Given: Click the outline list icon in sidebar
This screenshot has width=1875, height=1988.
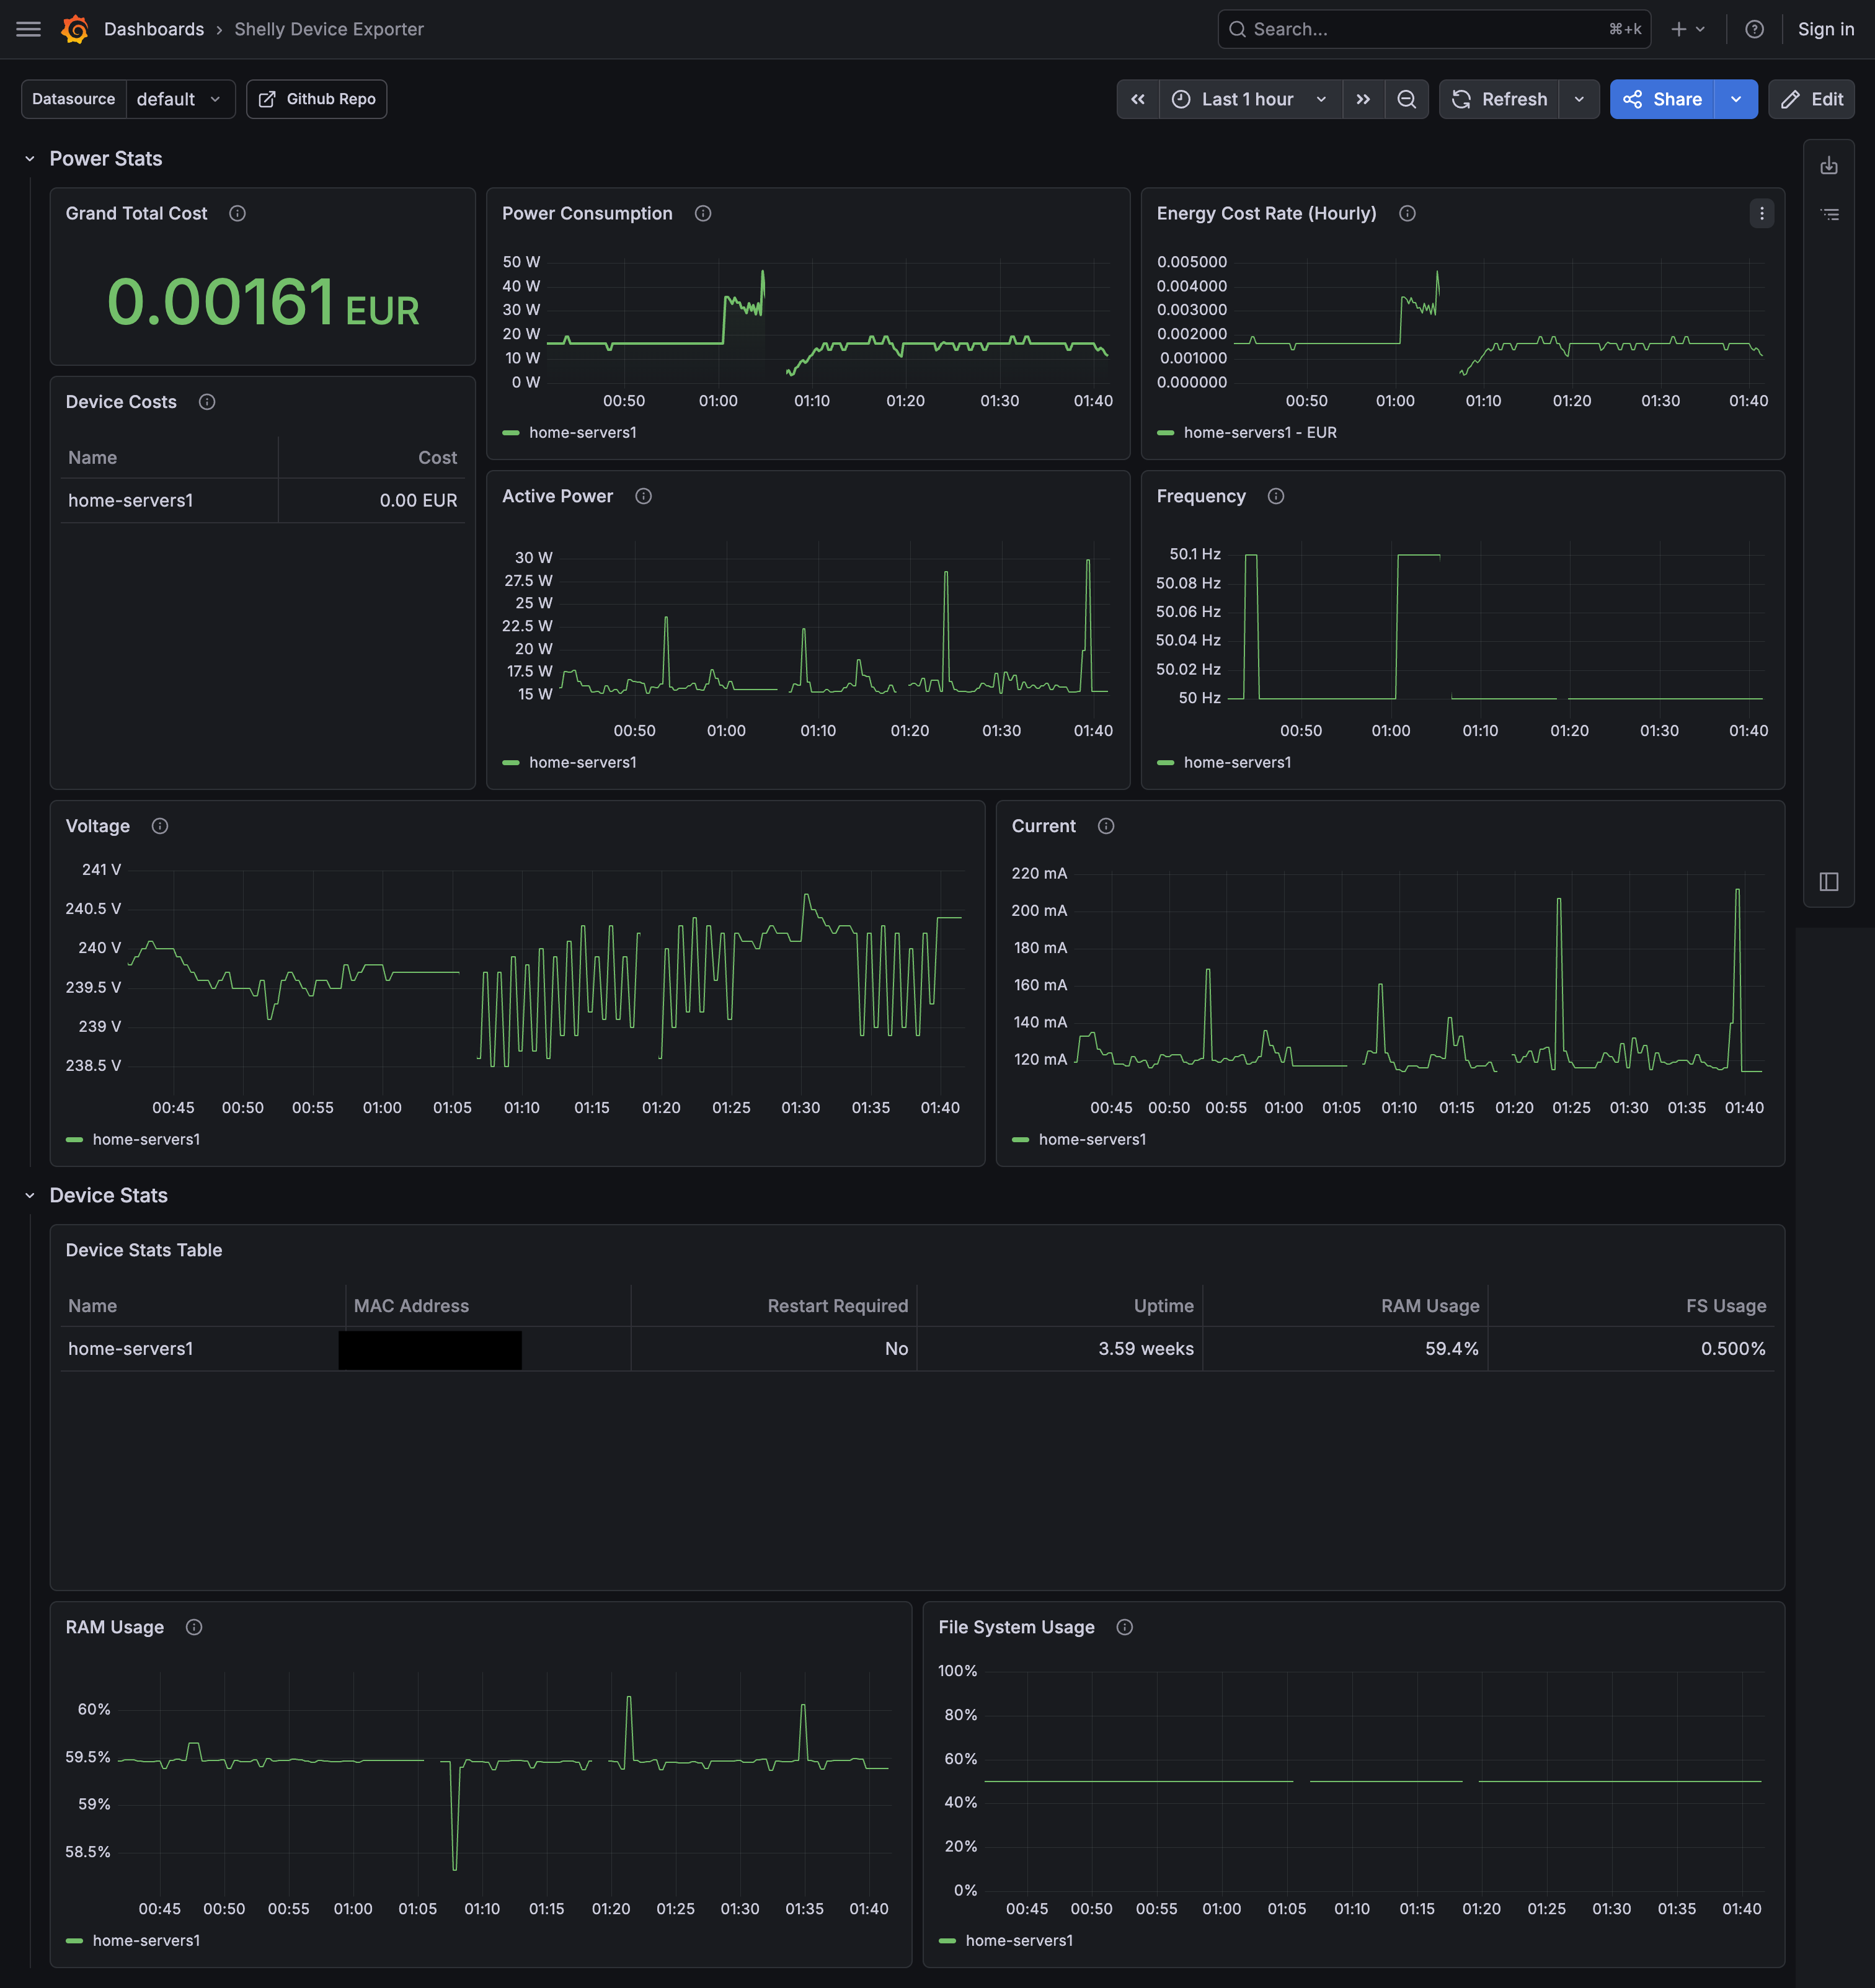Looking at the screenshot, I should pos(1829,214).
